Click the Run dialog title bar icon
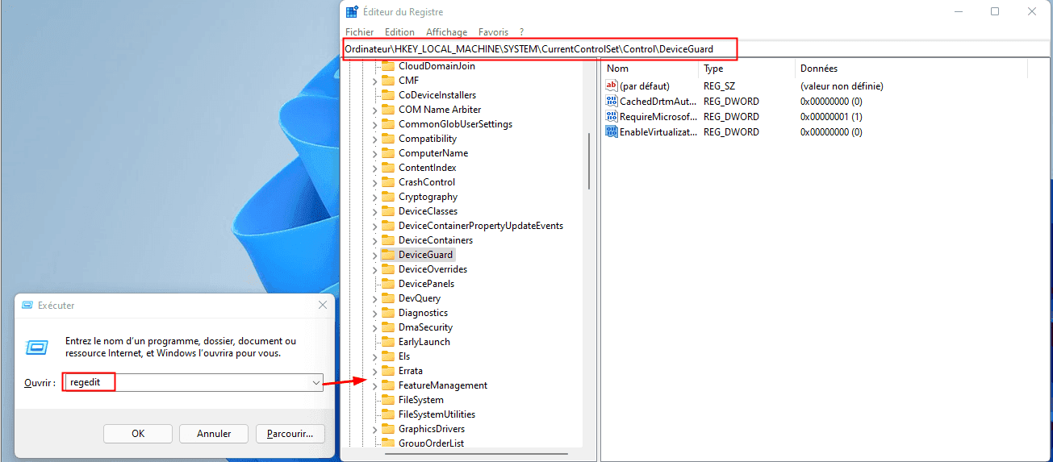Viewport: 1053px width, 462px height. 27,306
